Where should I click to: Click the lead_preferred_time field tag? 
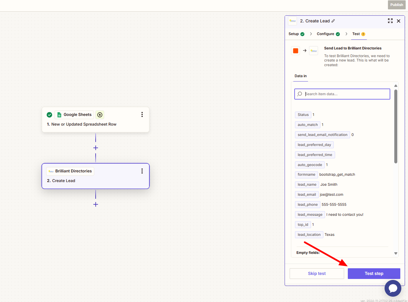pyautogui.click(x=315, y=155)
